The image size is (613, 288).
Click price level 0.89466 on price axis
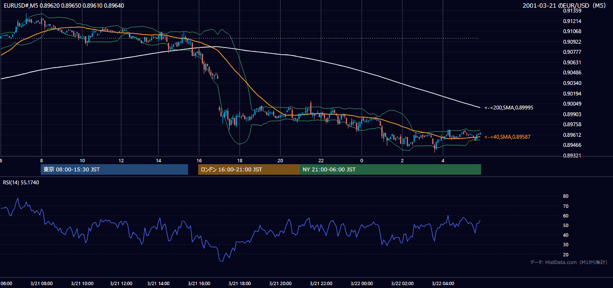572,145
